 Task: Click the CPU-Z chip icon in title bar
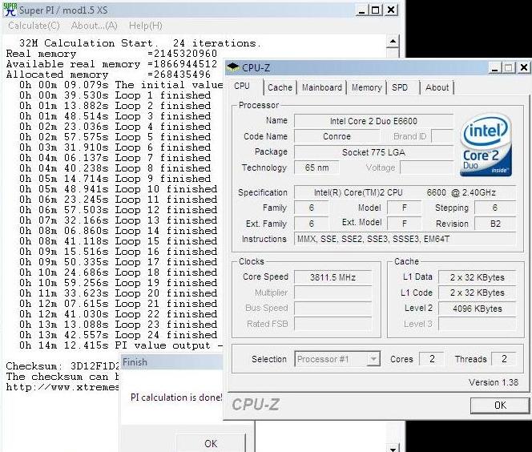click(x=233, y=67)
